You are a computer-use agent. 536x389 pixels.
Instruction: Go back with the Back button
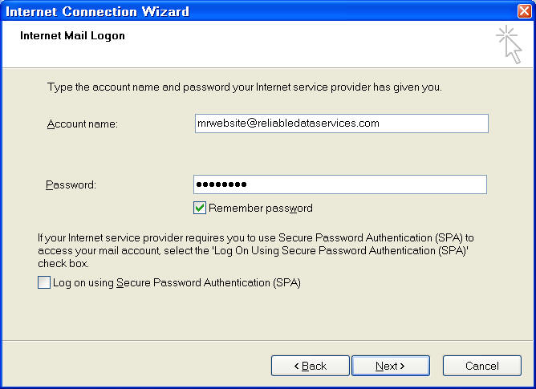(310, 366)
